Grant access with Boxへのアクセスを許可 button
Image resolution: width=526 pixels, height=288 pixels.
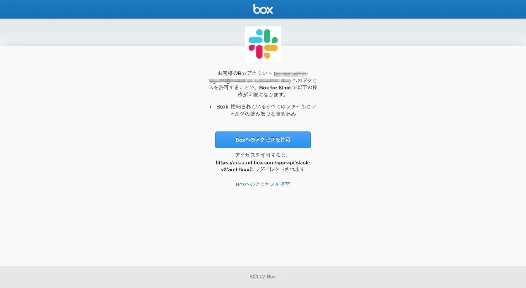[x=263, y=140]
